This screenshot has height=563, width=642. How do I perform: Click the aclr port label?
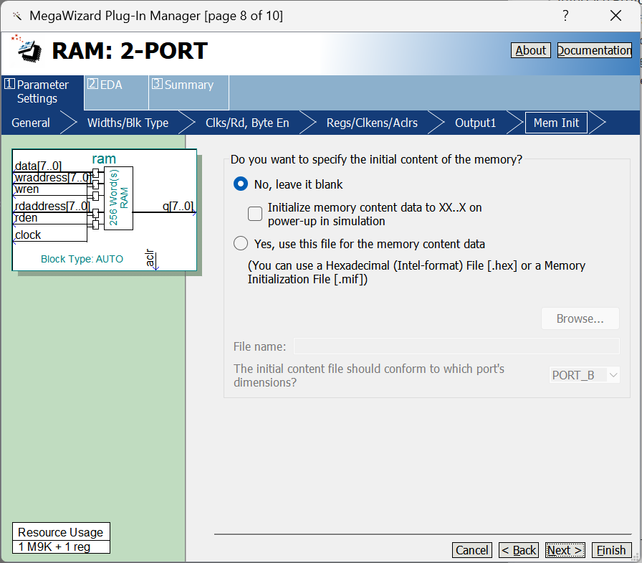(150, 257)
